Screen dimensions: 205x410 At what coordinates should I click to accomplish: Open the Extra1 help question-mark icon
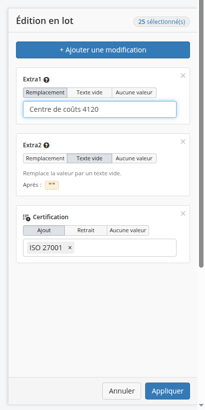click(46, 80)
